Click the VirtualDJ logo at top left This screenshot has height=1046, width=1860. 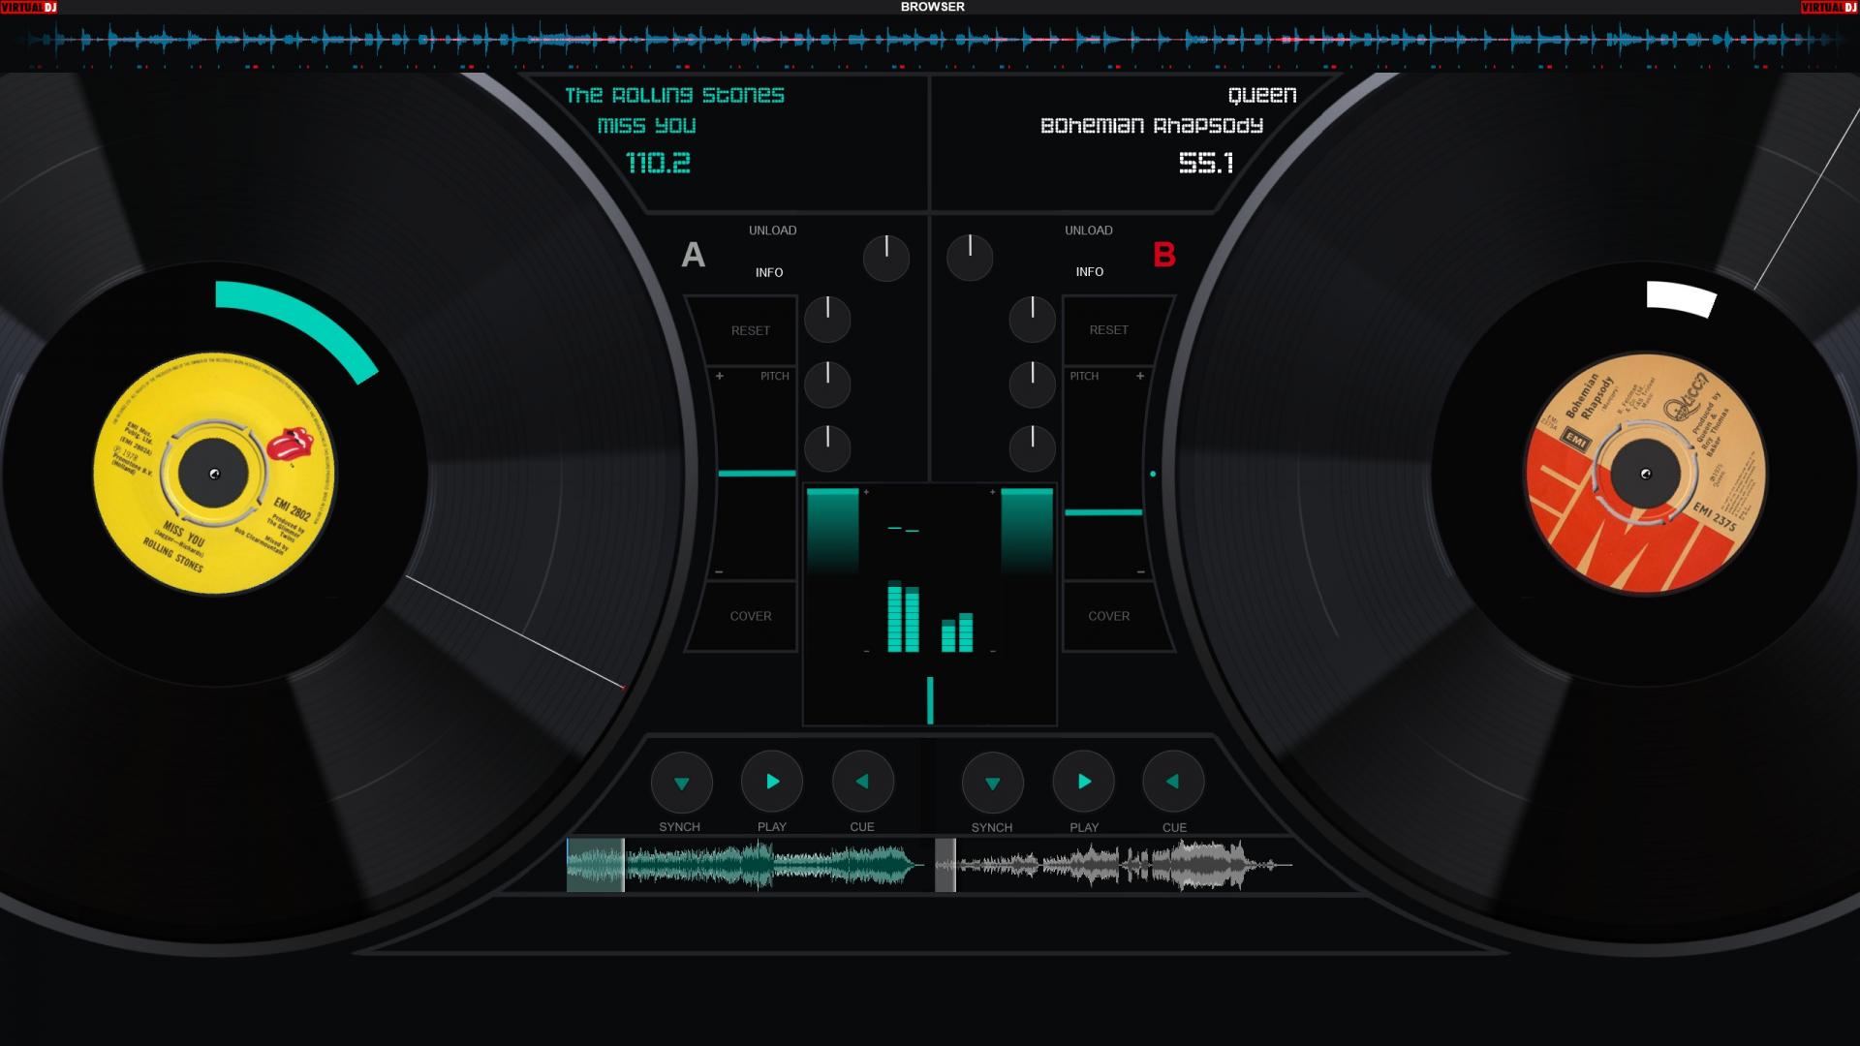click(29, 7)
